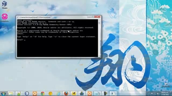Open the blue globe browser taskbar icon
The height and width of the screenshot is (96, 172).
58,94
